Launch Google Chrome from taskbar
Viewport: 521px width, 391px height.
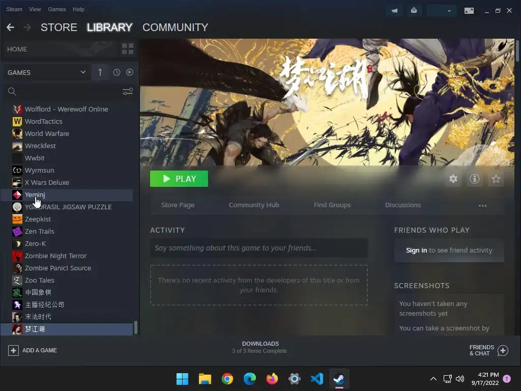click(x=227, y=379)
